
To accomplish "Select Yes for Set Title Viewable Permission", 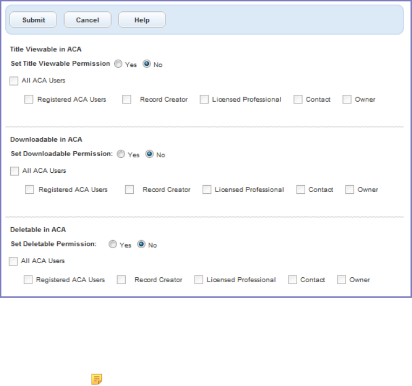I will tap(118, 64).
